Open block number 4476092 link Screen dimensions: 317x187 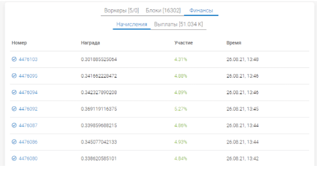click(28, 109)
